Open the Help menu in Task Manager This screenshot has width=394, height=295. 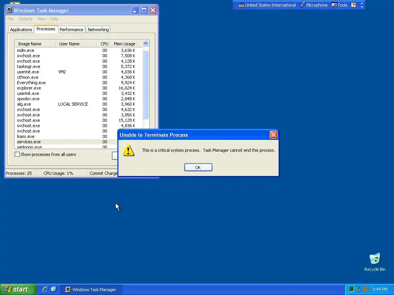[x=54, y=19]
